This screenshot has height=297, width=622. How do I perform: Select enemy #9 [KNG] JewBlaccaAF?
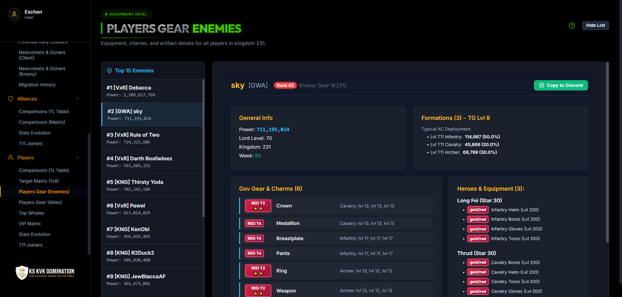click(151, 279)
